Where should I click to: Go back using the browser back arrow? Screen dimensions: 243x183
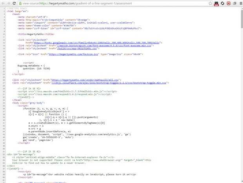[x=3, y=3]
